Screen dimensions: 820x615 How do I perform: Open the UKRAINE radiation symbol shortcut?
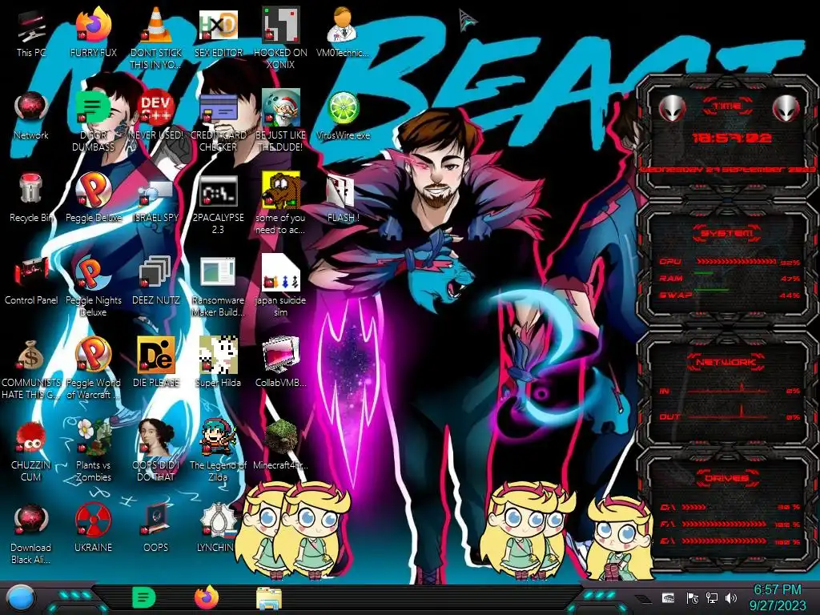pos(93,529)
